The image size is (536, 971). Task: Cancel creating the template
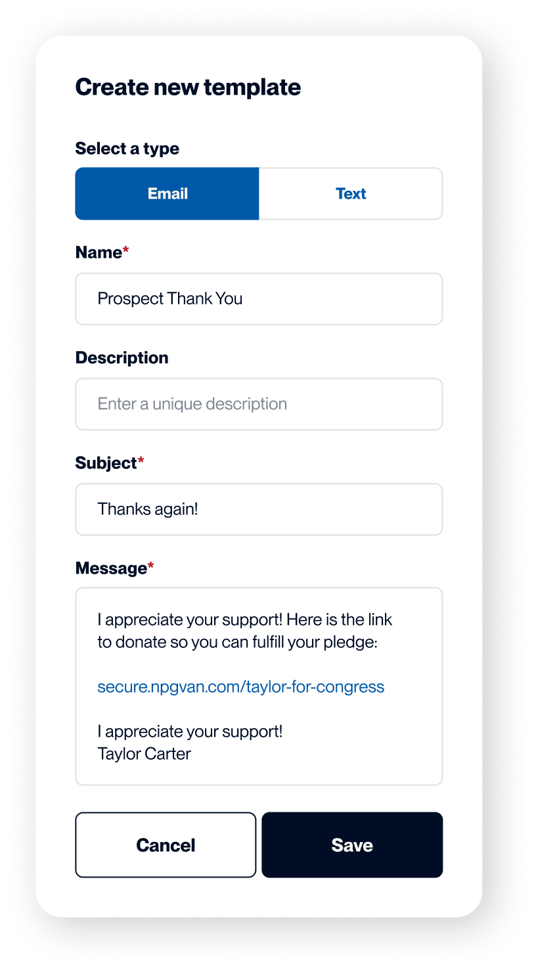[x=165, y=845]
